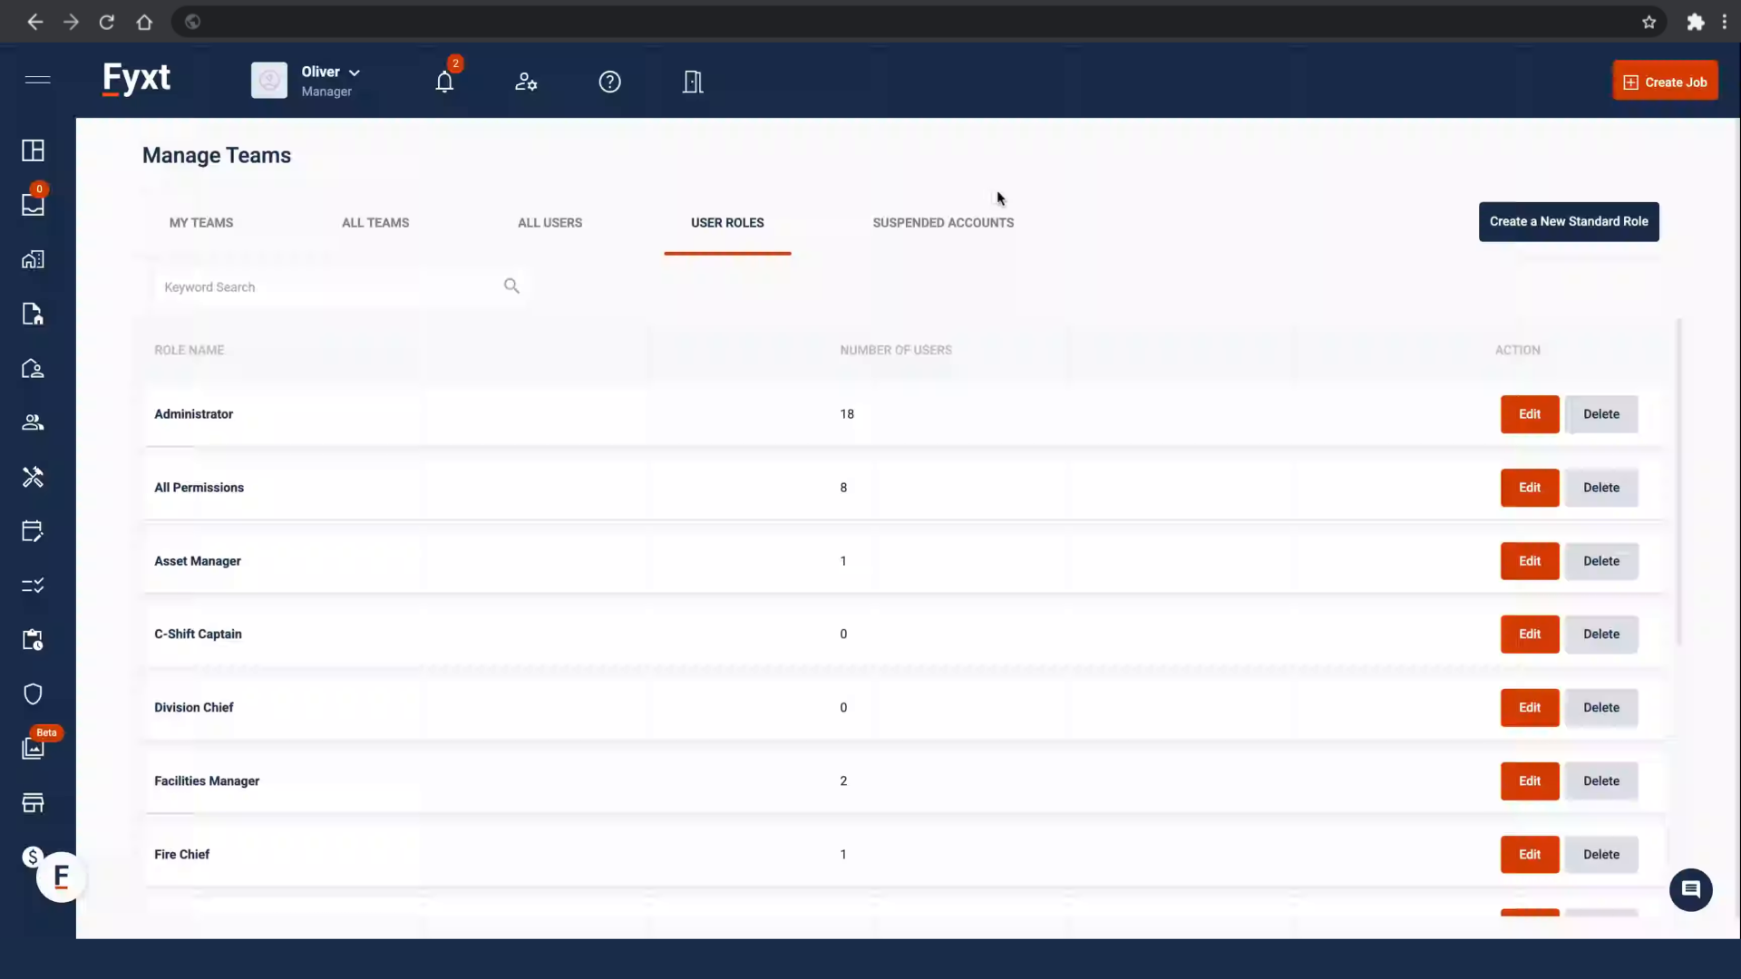Image resolution: width=1741 pixels, height=979 pixels.
Task: Edit the All Permissions role
Action: click(x=1530, y=488)
